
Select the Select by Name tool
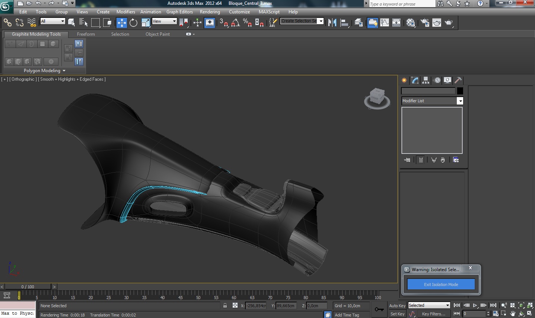pyautogui.click(x=83, y=23)
